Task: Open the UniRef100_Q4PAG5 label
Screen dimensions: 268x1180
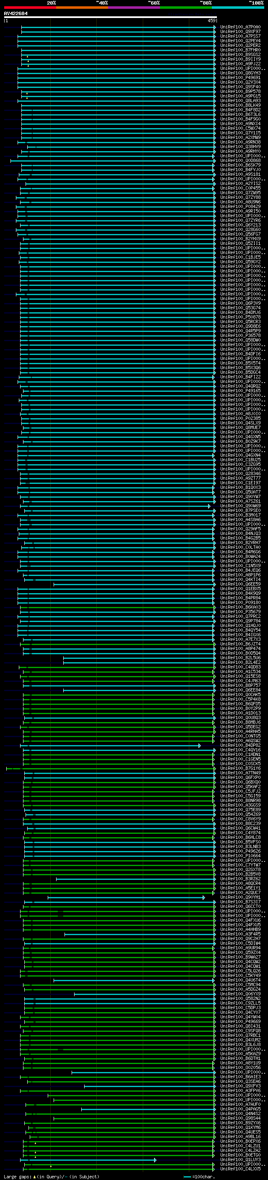Action: coord(240,1109)
